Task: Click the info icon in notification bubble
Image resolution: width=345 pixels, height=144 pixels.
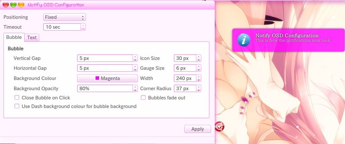Action: pyautogui.click(x=244, y=40)
